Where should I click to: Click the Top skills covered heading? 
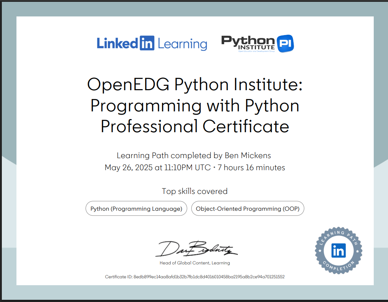pyautogui.click(x=195, y=191)
